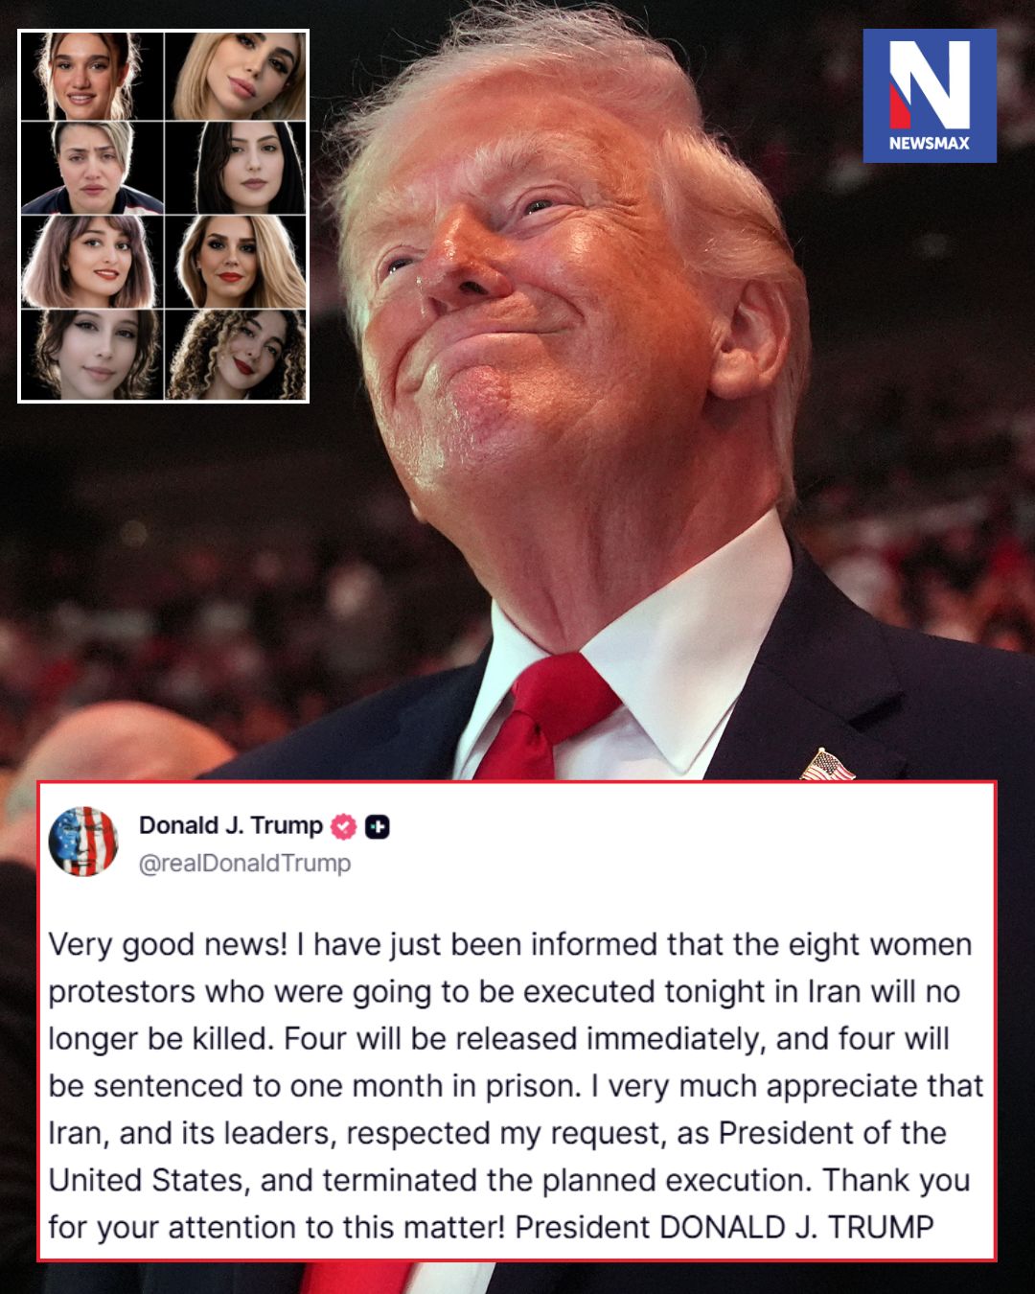
Task: Select the bottom-left woman portrait
Action: pos(92,355)
